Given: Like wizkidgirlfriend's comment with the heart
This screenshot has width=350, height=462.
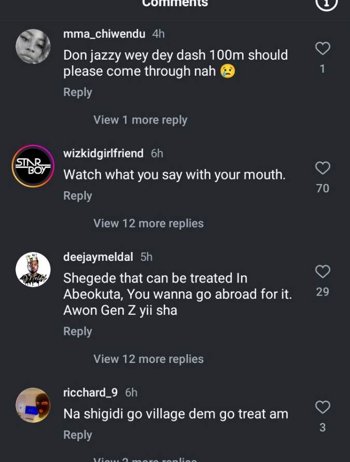Looking at the screenshot, I should tap(323, 168).
